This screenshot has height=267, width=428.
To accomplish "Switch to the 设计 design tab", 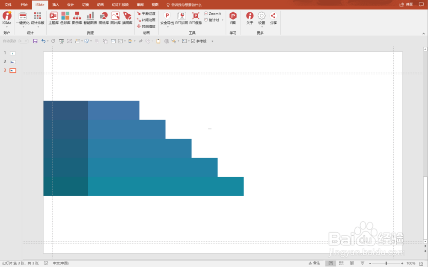I will [x=71, y=5].
